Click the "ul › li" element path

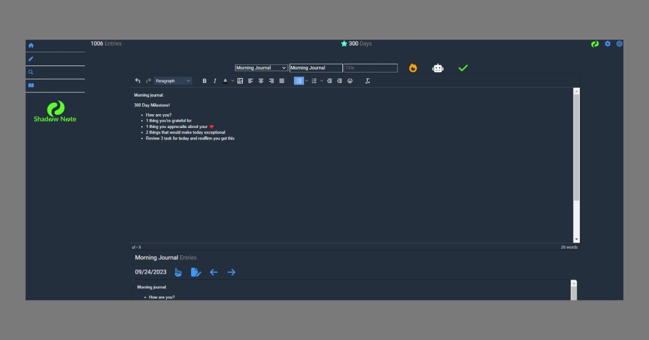click(136, 247)
